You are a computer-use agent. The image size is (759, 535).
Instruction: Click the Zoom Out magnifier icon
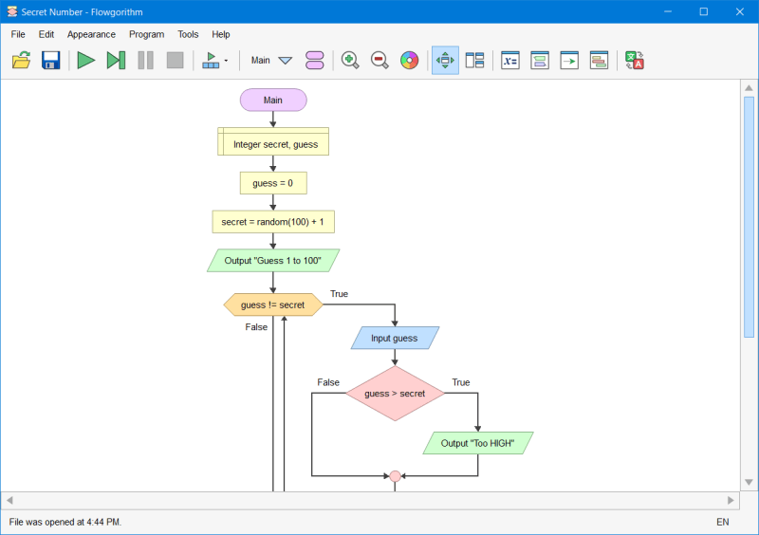379,61
